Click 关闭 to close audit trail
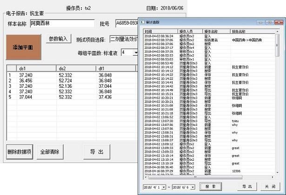 click(270, 186)
